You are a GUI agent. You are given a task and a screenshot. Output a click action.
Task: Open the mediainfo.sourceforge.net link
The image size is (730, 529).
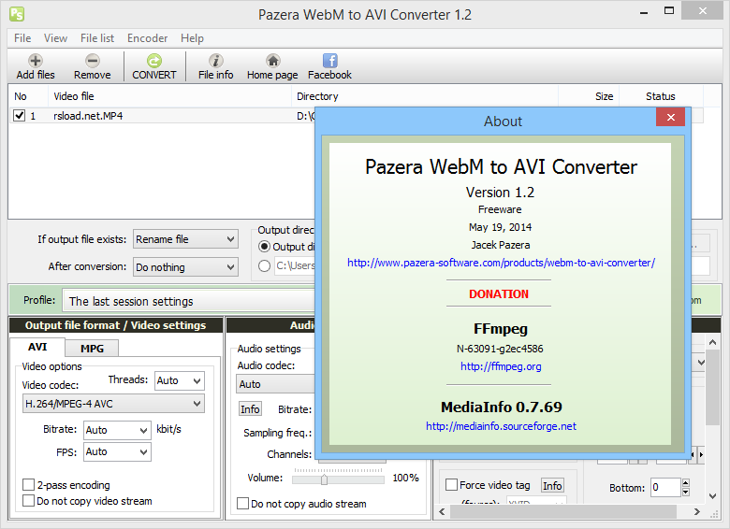pyautogui.click(x=501, y=426)
